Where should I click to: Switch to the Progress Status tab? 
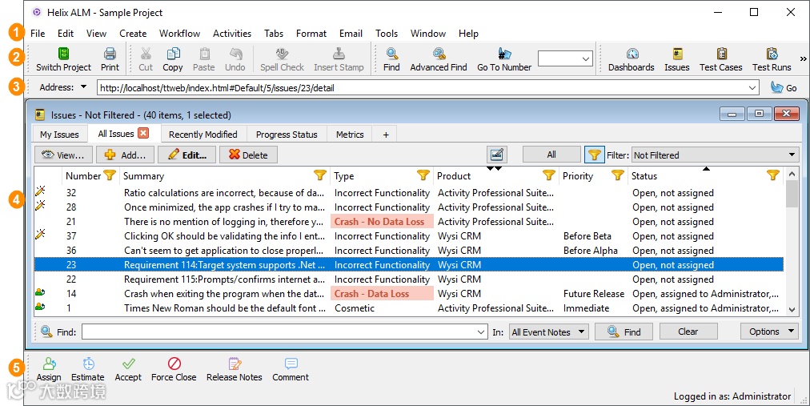pyautogui.click(x=287, y=135)
